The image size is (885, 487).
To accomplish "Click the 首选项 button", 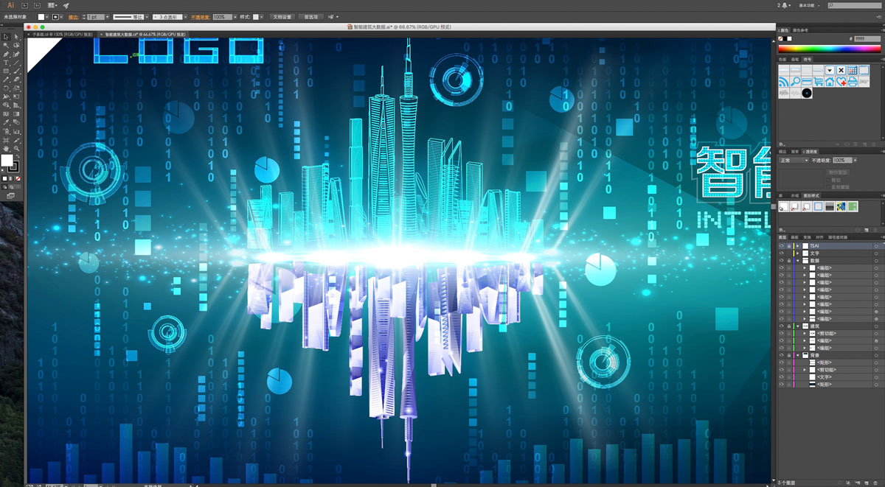I will coord(311,16).
